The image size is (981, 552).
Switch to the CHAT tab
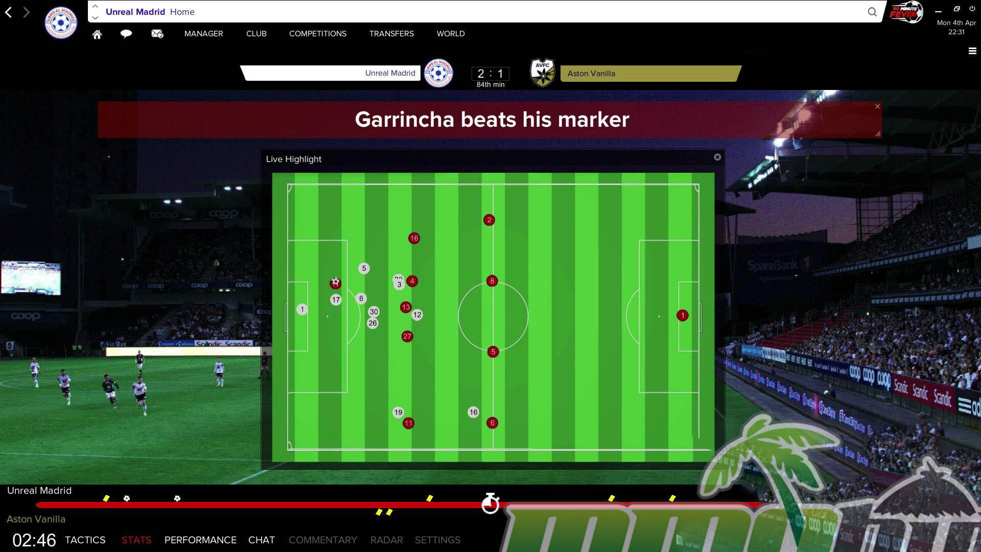point(262,540)
